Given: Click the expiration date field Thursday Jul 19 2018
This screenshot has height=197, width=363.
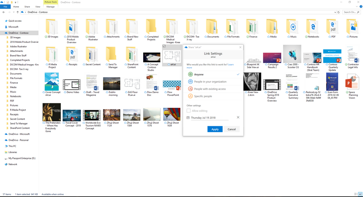Looking at the screenshot, I should 210,118.
